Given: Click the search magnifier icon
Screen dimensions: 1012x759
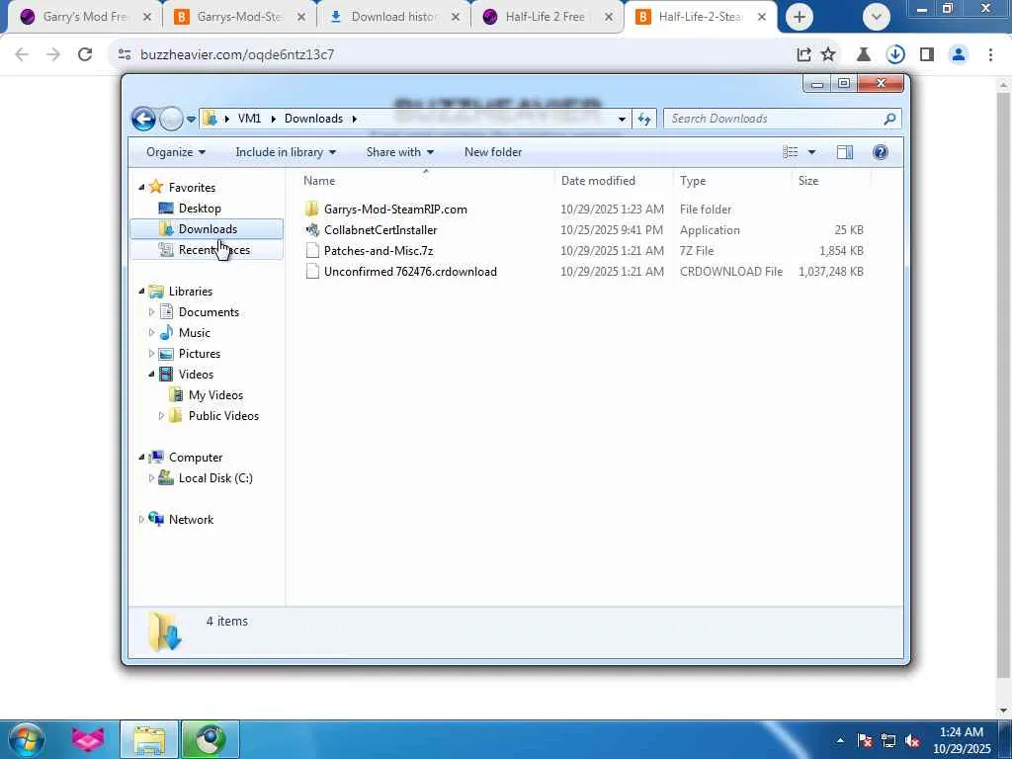Looking at the screenshot, I should point(890,119).
